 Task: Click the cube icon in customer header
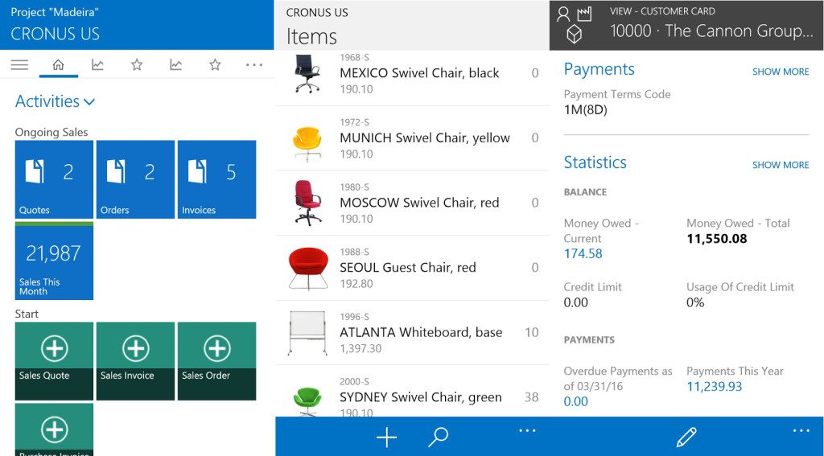[575, 35]
